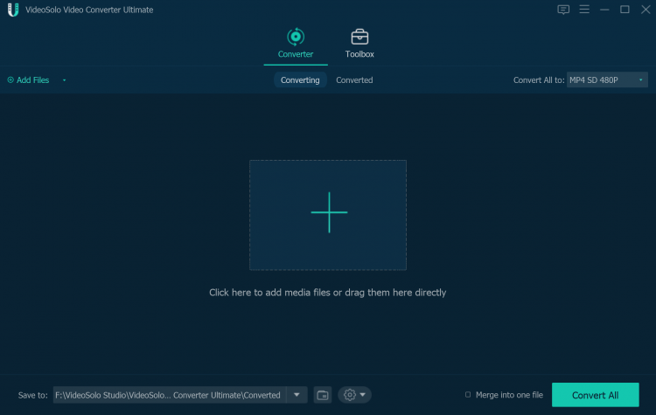Open the feedback message icon

(x=563, y=10)
